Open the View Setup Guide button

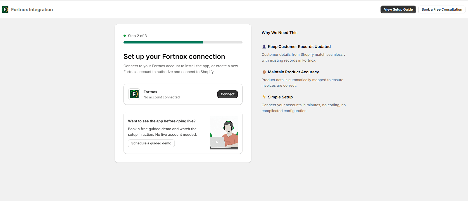(398, 9)
